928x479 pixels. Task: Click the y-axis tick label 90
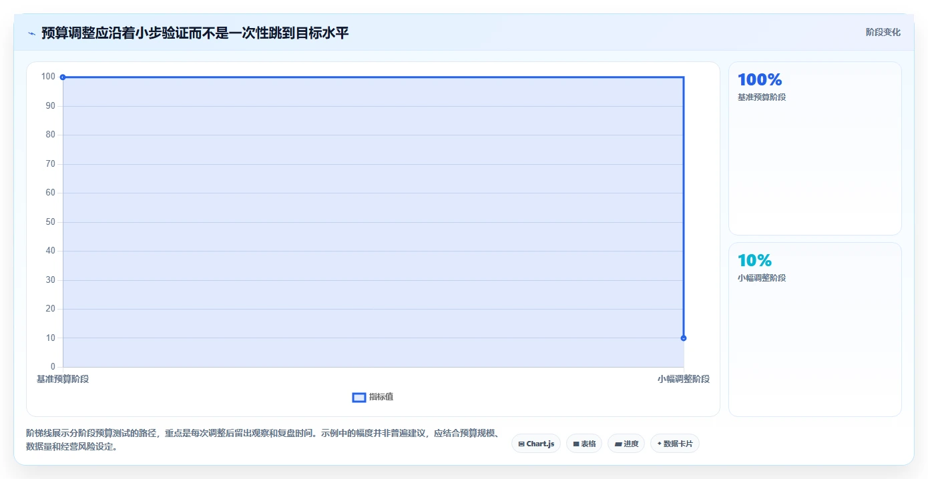[x=50, y=106]
